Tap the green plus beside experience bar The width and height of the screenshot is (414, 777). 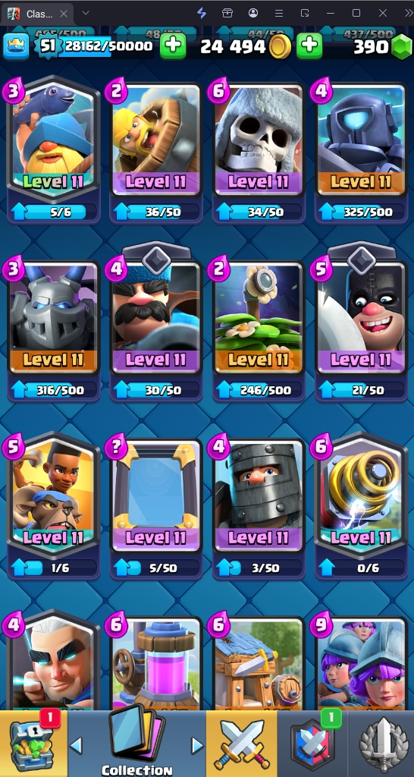pos(173,46)
